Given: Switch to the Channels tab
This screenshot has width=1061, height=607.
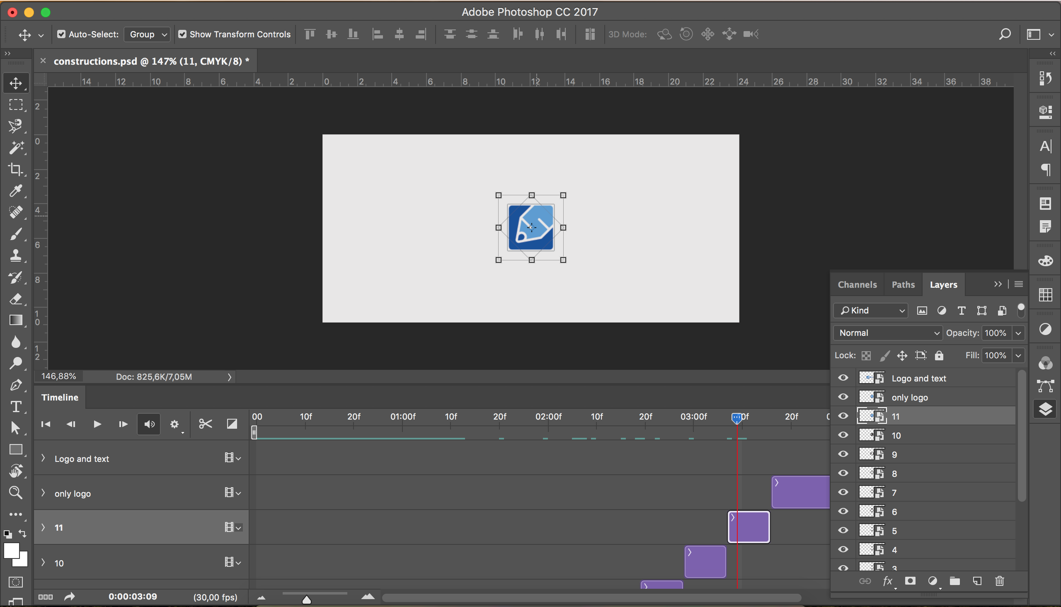Looking at the screenshot, I should point(857,284).
